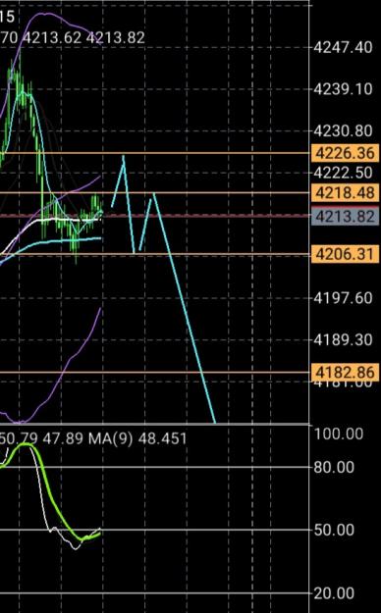This screenshot has height=613, width=381.
Task: Click the MA(9) indicator label
Action: click(110, 438)
